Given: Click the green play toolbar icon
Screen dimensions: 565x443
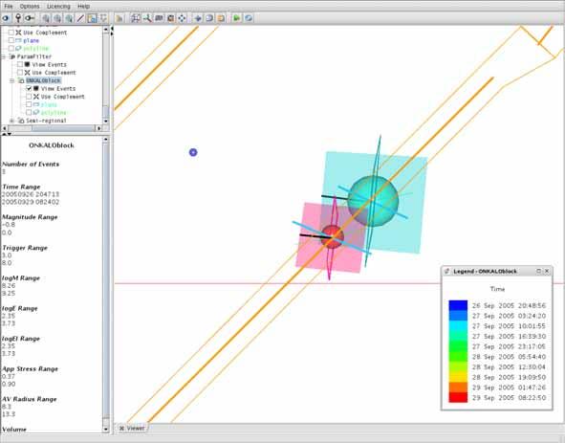Looking at the screenshot, I should pos(237,17).
